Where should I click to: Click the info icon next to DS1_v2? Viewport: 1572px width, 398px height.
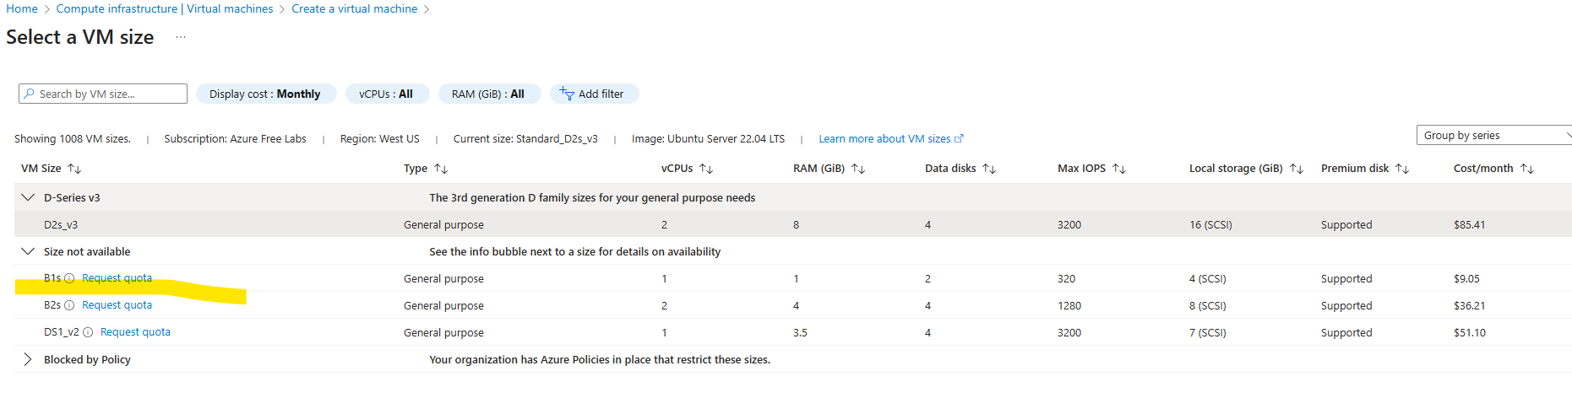[88, 332]
